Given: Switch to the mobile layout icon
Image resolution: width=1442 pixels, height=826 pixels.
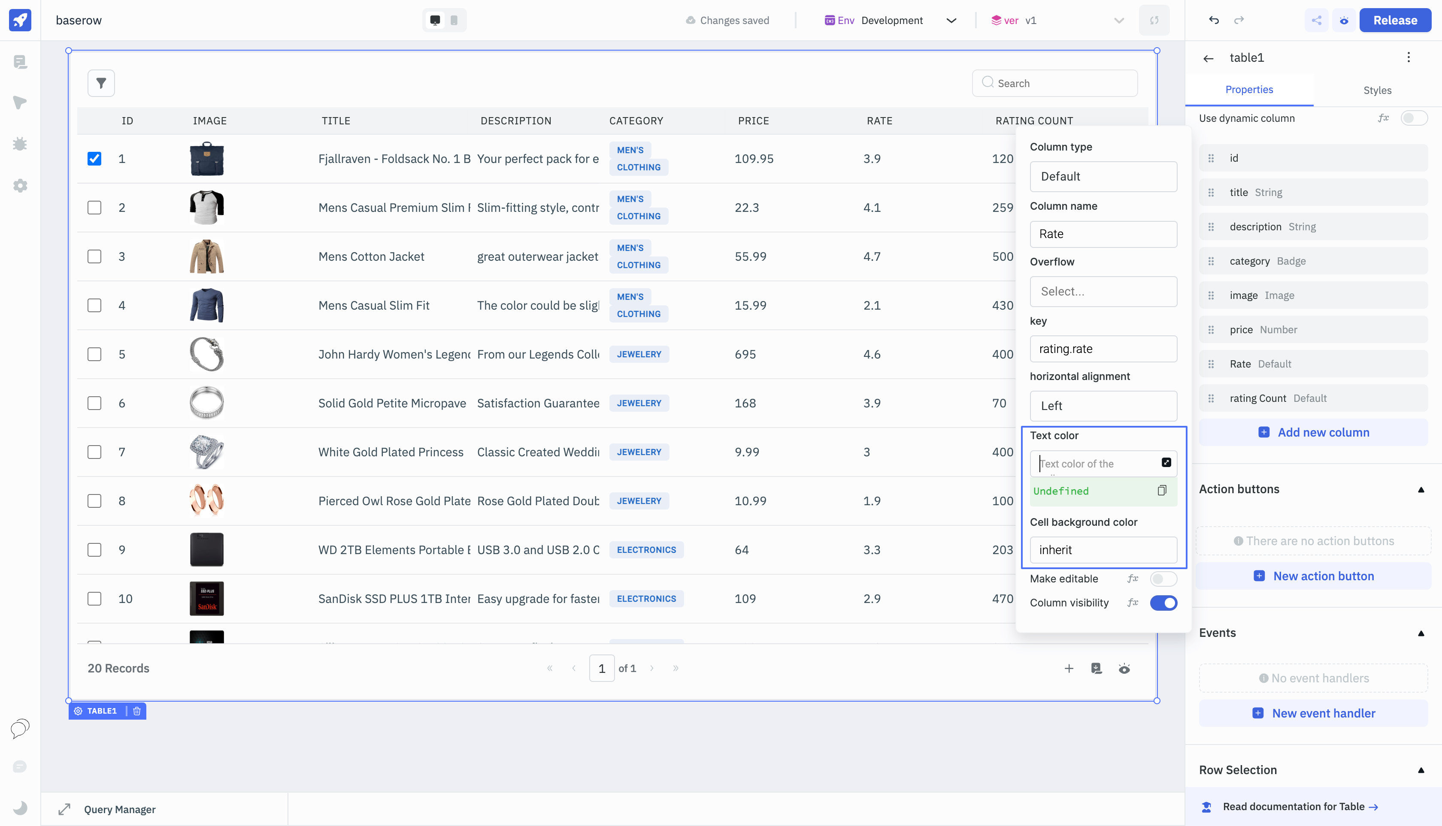Looking at the screenshot, I should (454, 21).
